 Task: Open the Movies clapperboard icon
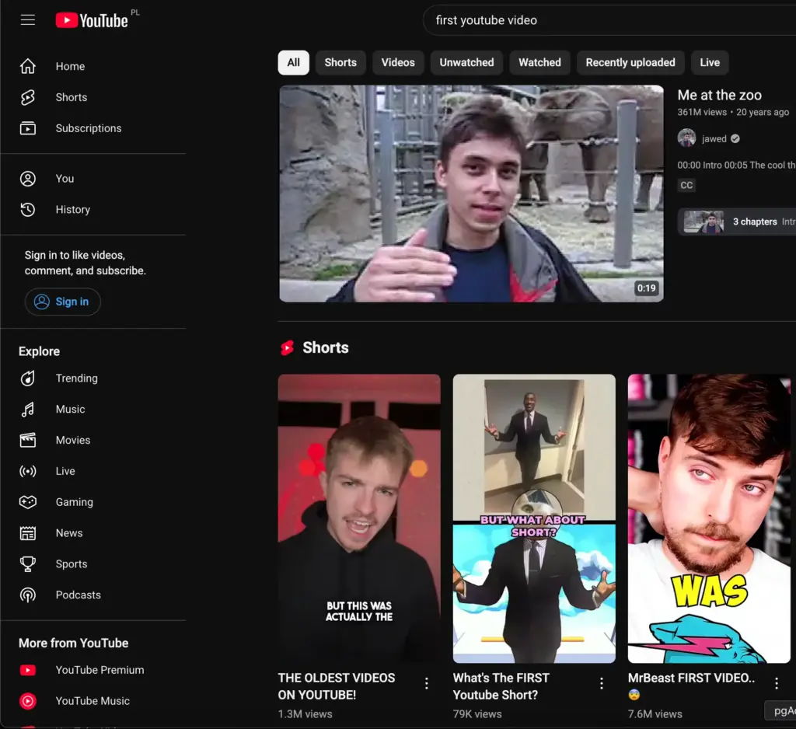coord(28,440)
